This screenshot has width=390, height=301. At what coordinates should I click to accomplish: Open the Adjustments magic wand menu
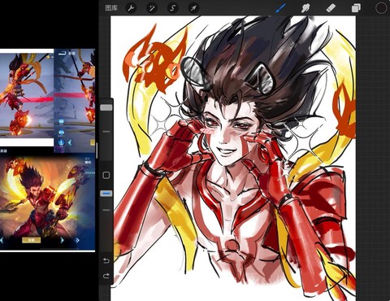click(152, 8)
